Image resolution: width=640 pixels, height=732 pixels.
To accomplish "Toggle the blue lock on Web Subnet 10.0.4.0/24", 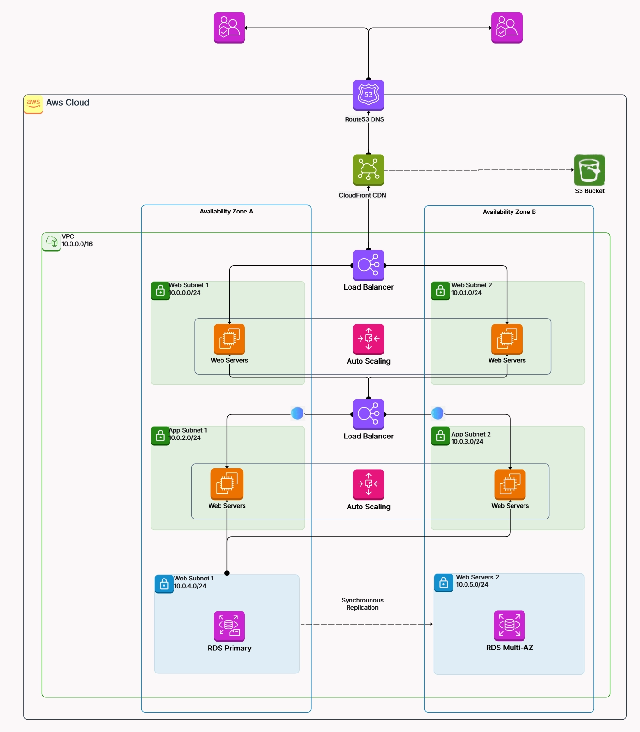I will pyautogui.click(x=163, y=584).
